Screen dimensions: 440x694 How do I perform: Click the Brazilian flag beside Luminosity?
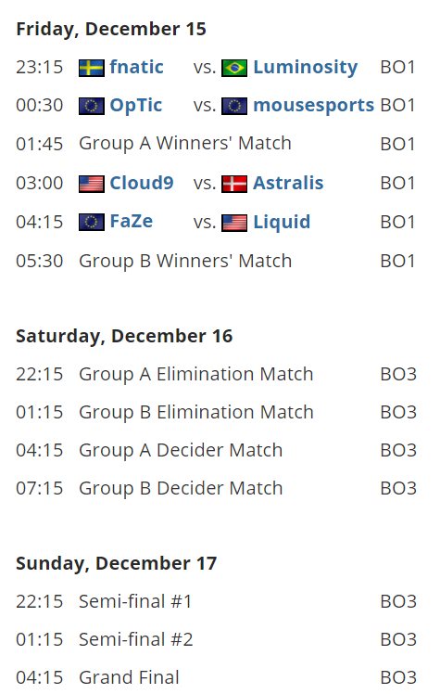234,68
